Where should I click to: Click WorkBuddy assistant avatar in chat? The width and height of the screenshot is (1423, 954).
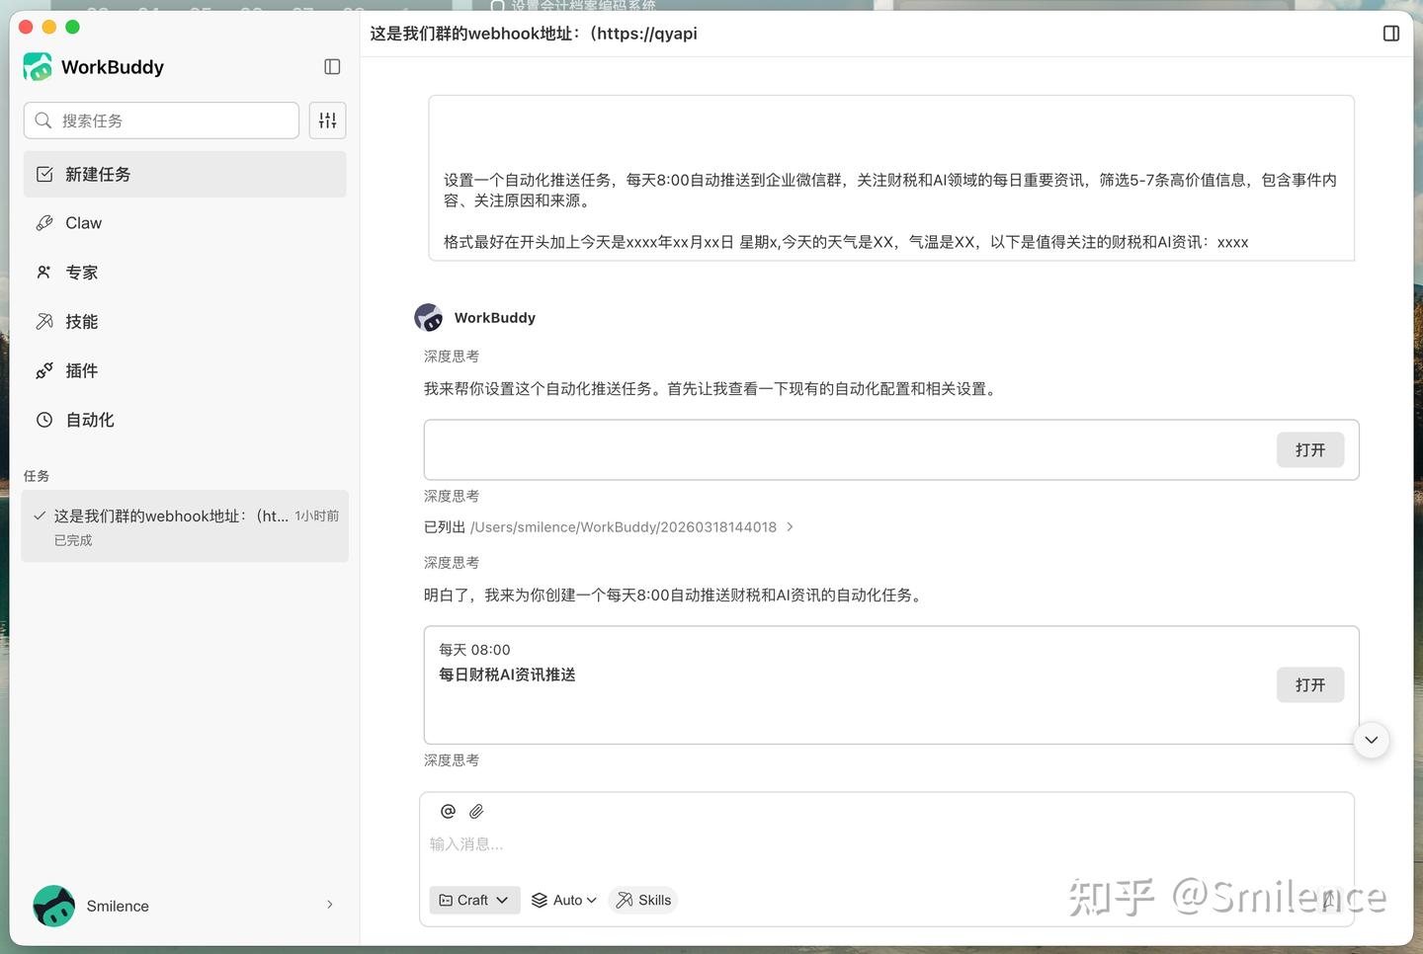(429, 318)
